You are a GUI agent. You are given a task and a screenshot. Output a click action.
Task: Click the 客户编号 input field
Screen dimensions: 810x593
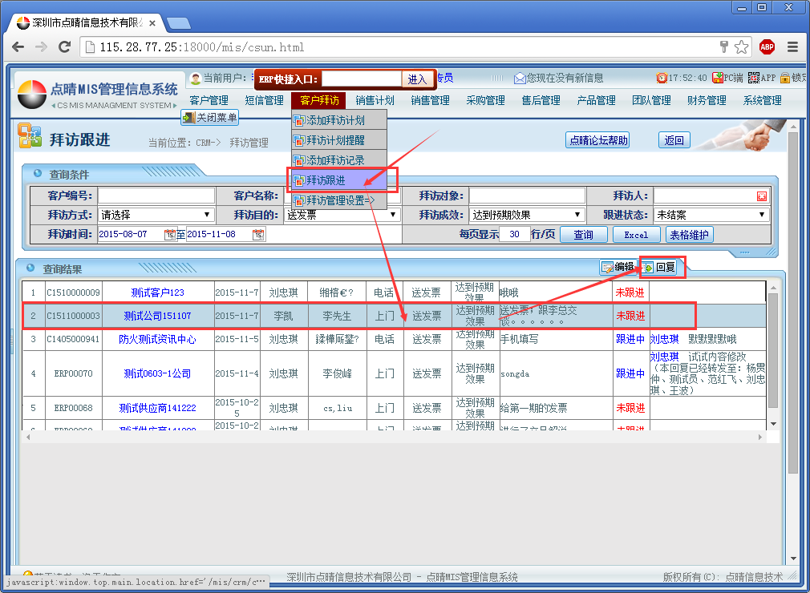pyautogui.click(x=156, y=196)
